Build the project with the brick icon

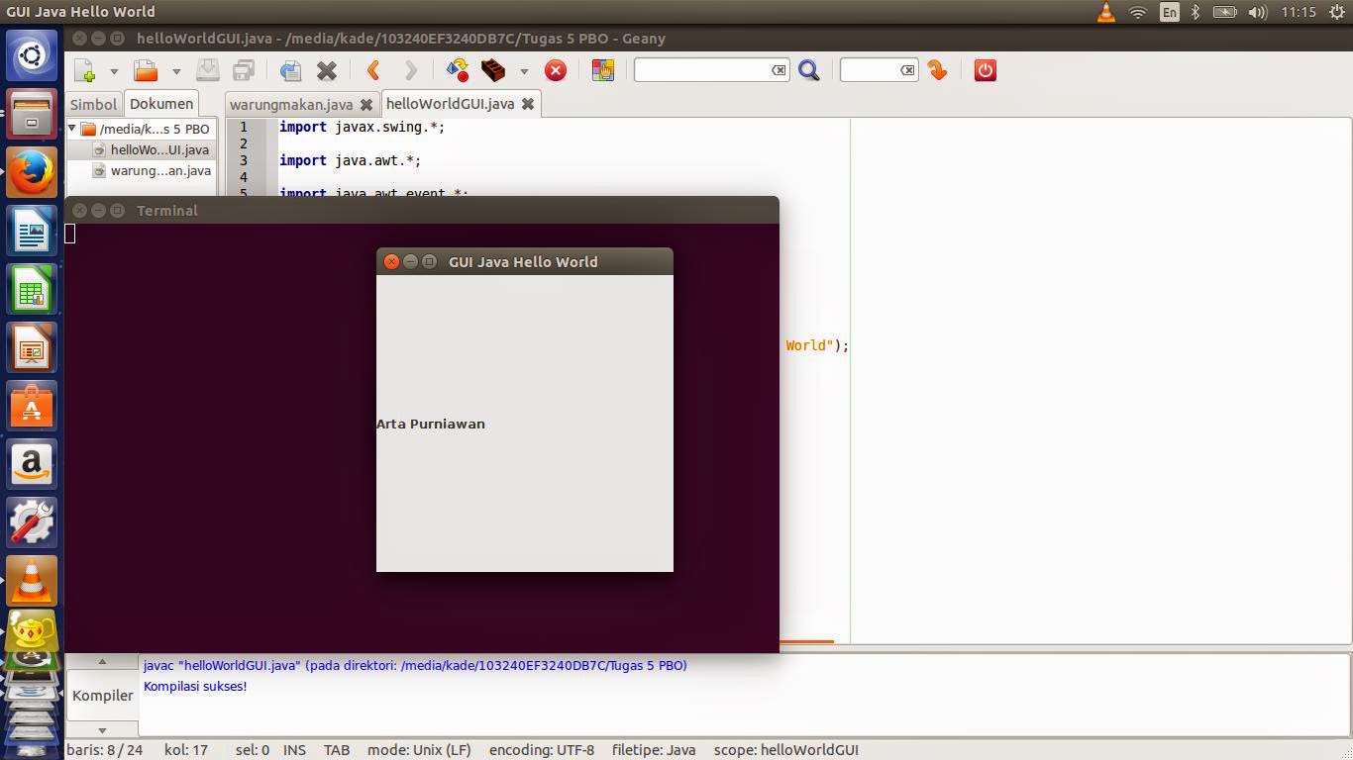click(495, 70)
